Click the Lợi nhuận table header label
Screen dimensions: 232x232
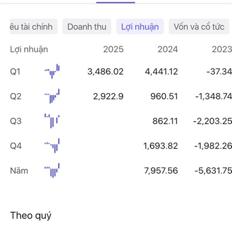(29, 49)
